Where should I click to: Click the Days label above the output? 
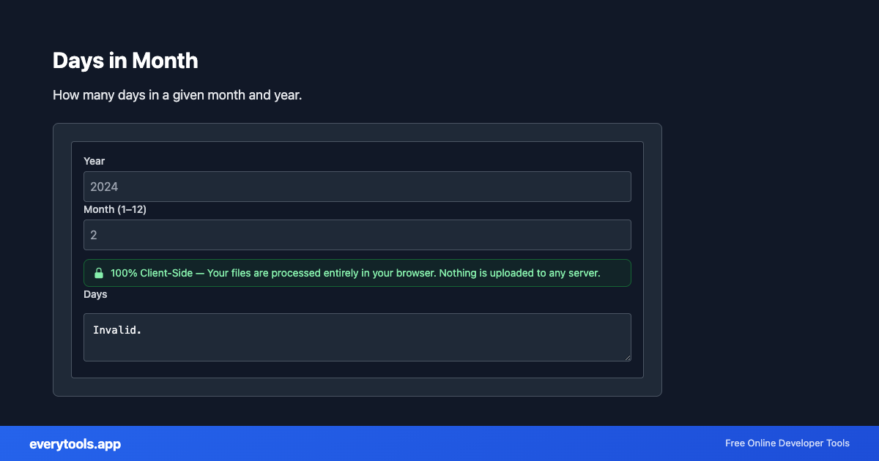96,294
